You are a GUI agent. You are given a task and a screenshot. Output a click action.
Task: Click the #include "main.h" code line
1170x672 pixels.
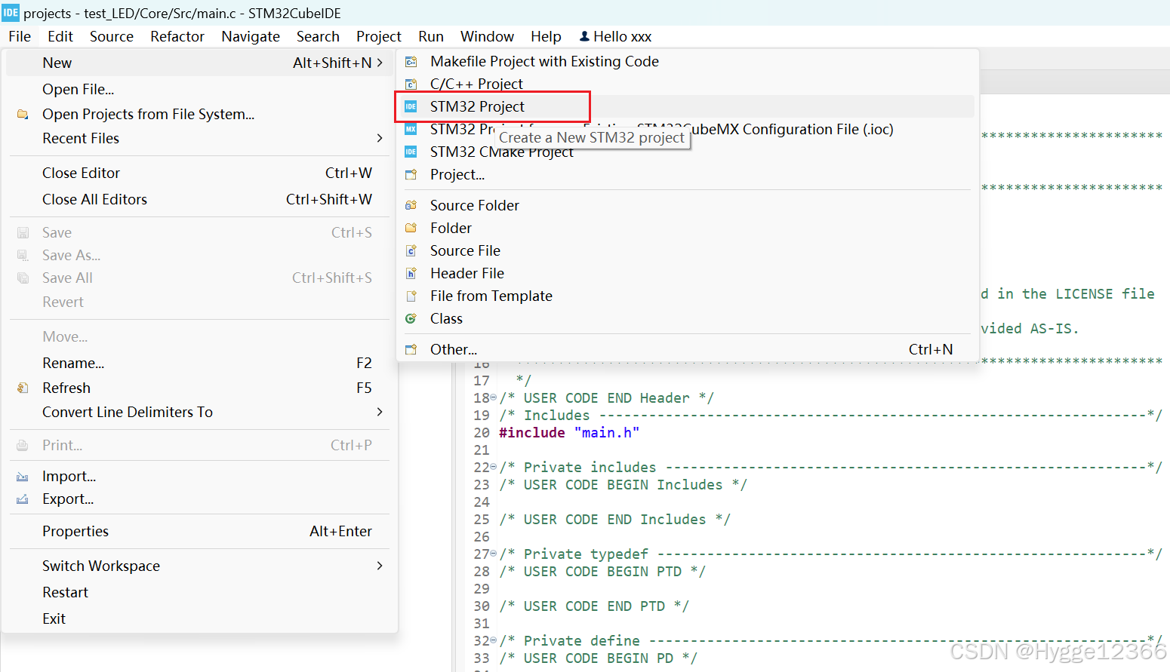(x=569, y=432)
